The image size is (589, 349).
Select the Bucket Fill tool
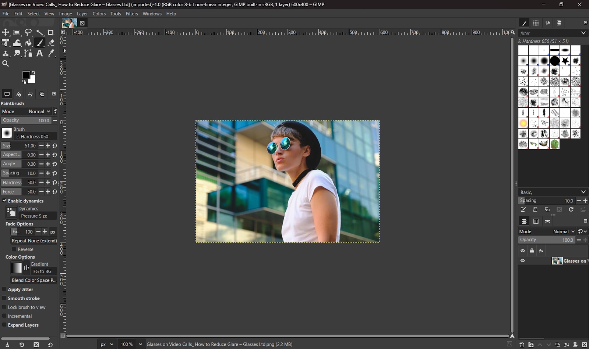[28, 43]
